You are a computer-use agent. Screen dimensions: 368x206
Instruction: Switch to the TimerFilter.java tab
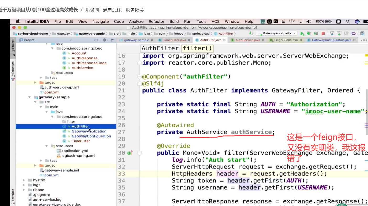(174, 40)
